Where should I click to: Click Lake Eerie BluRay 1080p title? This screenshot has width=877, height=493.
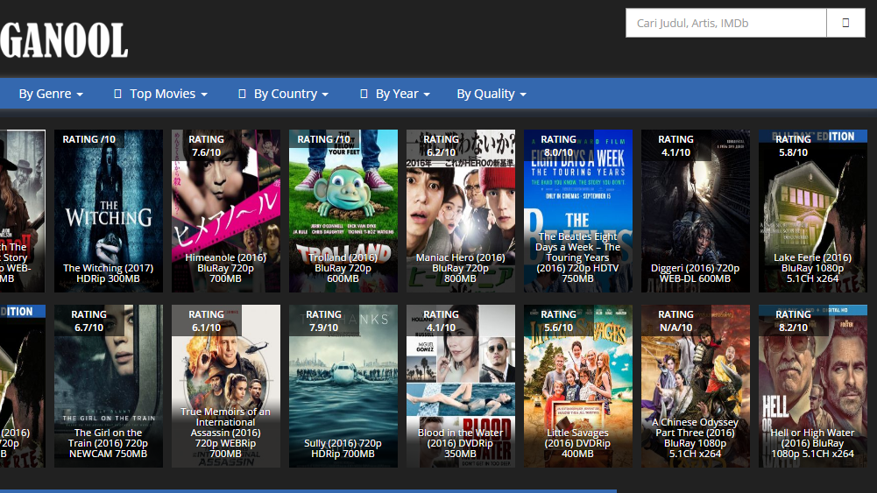coord(813,268)
